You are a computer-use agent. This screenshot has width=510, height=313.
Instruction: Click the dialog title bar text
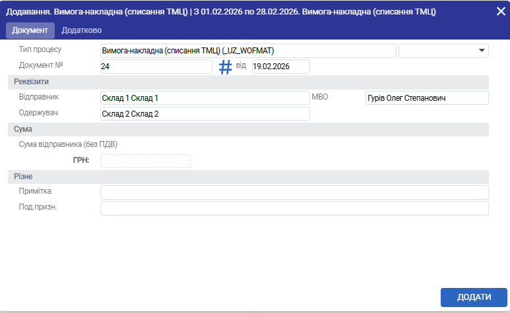coord(221,11)
